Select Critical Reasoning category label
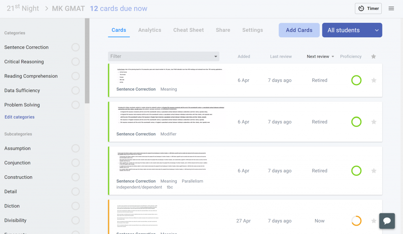Image resolution: width=403 pixels, height=234 pixels. click(24, 62)
